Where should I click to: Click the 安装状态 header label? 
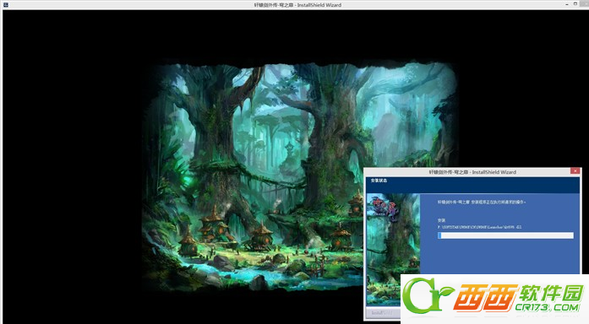tap(379, 181)
